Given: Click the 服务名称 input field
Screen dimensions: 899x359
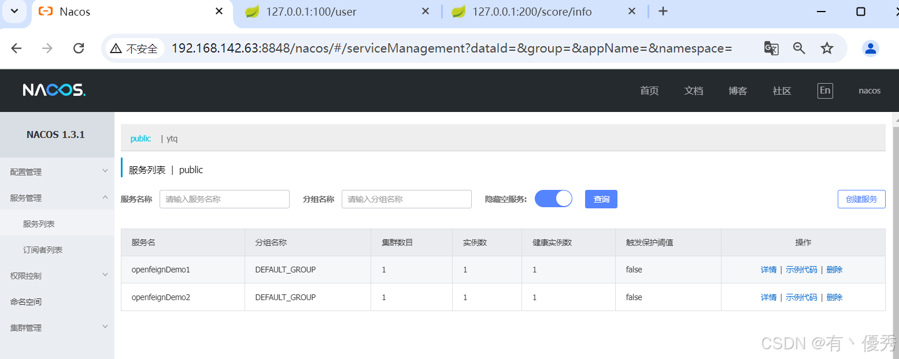Looking at the screenshot, I should pyautogui.click(x=224, y=199).
